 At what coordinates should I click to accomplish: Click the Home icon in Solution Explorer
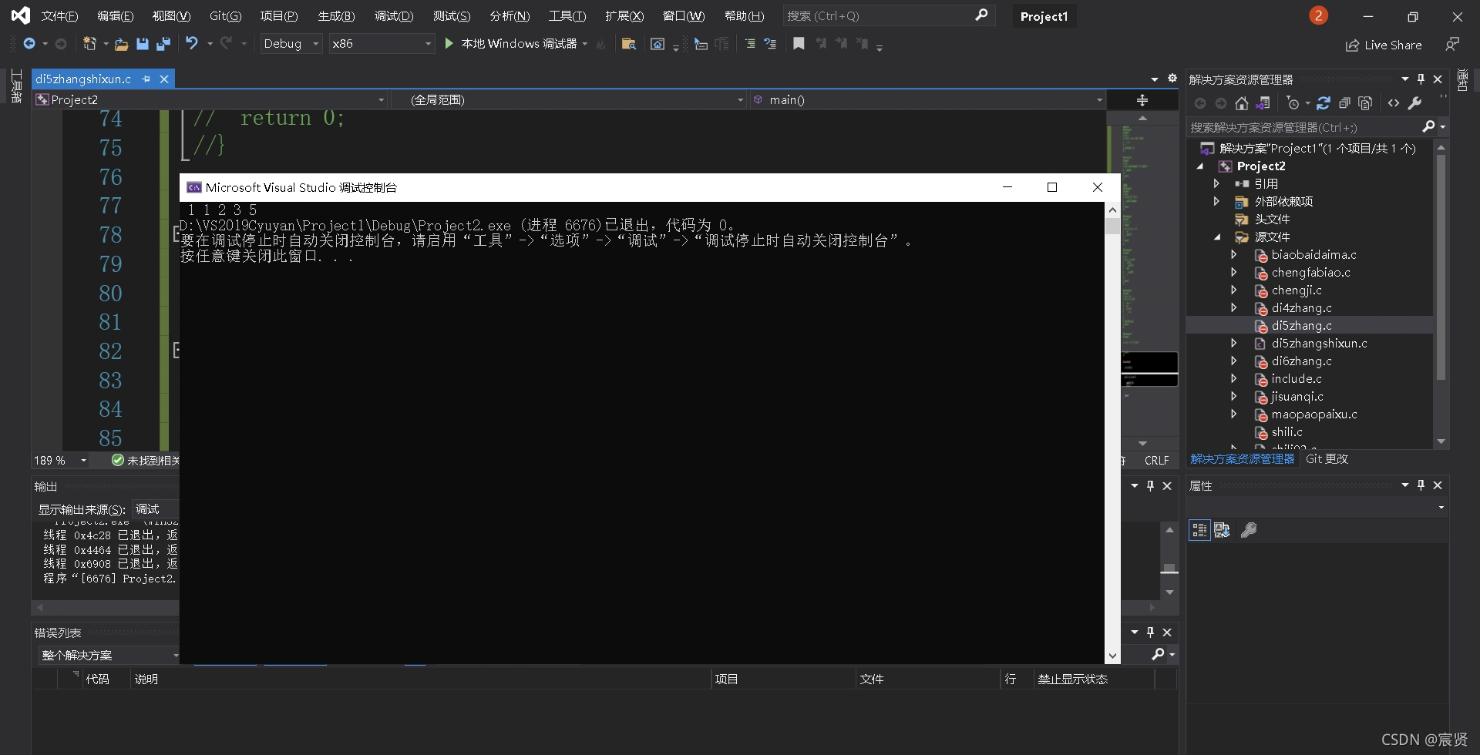[x=1241, y=103]
